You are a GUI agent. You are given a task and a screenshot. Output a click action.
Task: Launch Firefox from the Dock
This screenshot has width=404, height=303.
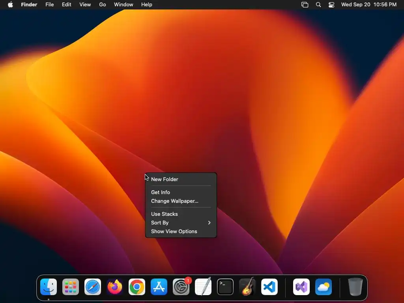(115, 287)
